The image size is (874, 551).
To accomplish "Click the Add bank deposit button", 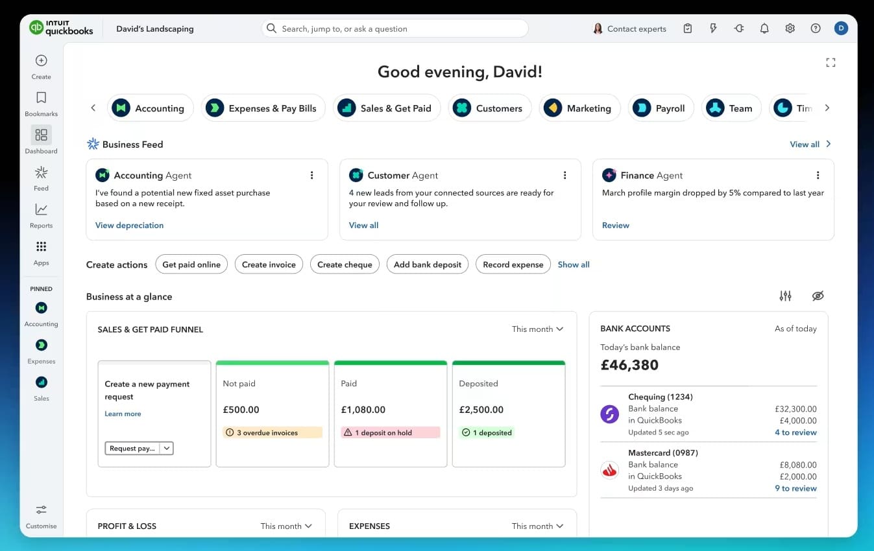I will 428,264.
